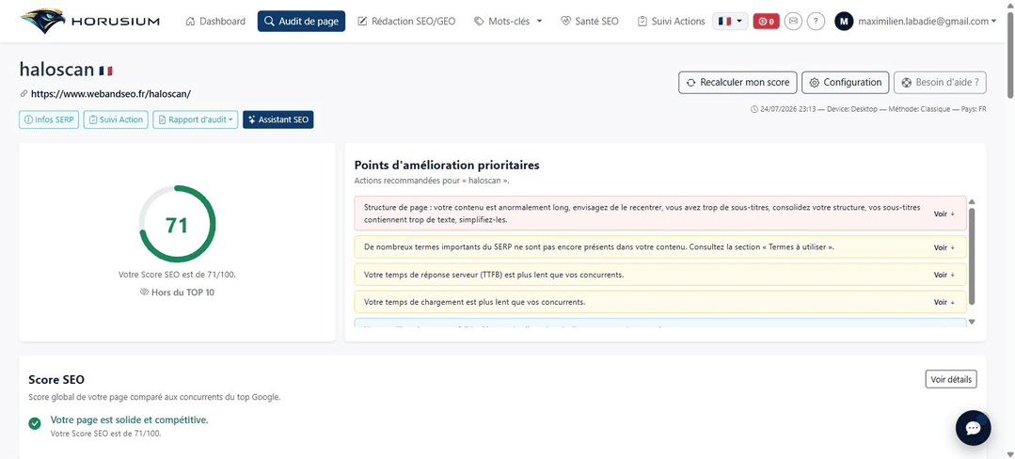This screenshot has width=1015, height=459.
Task: Click Voir on the Structure de page alert
Action: [x=944, y=214]
